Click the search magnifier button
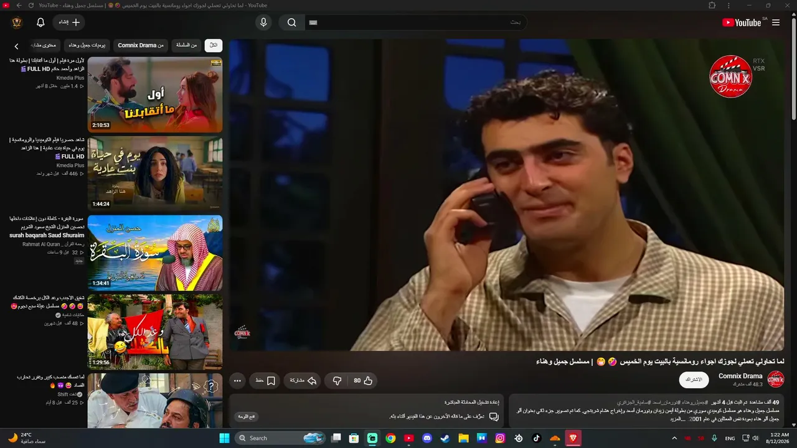This screenshot has height=448, width=797. (x=291, y=22)
